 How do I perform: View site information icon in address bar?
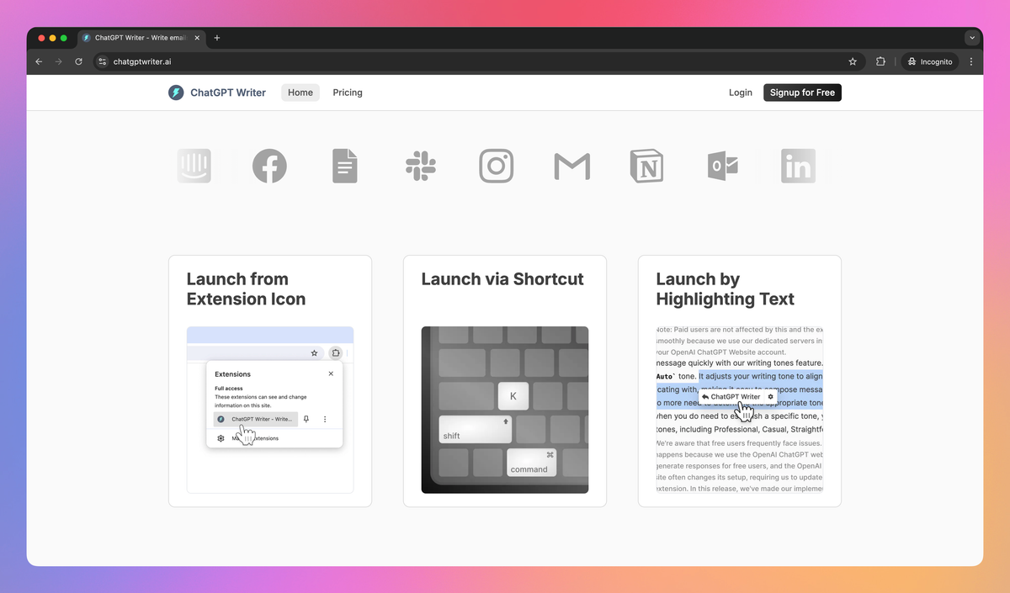[103, 61]
